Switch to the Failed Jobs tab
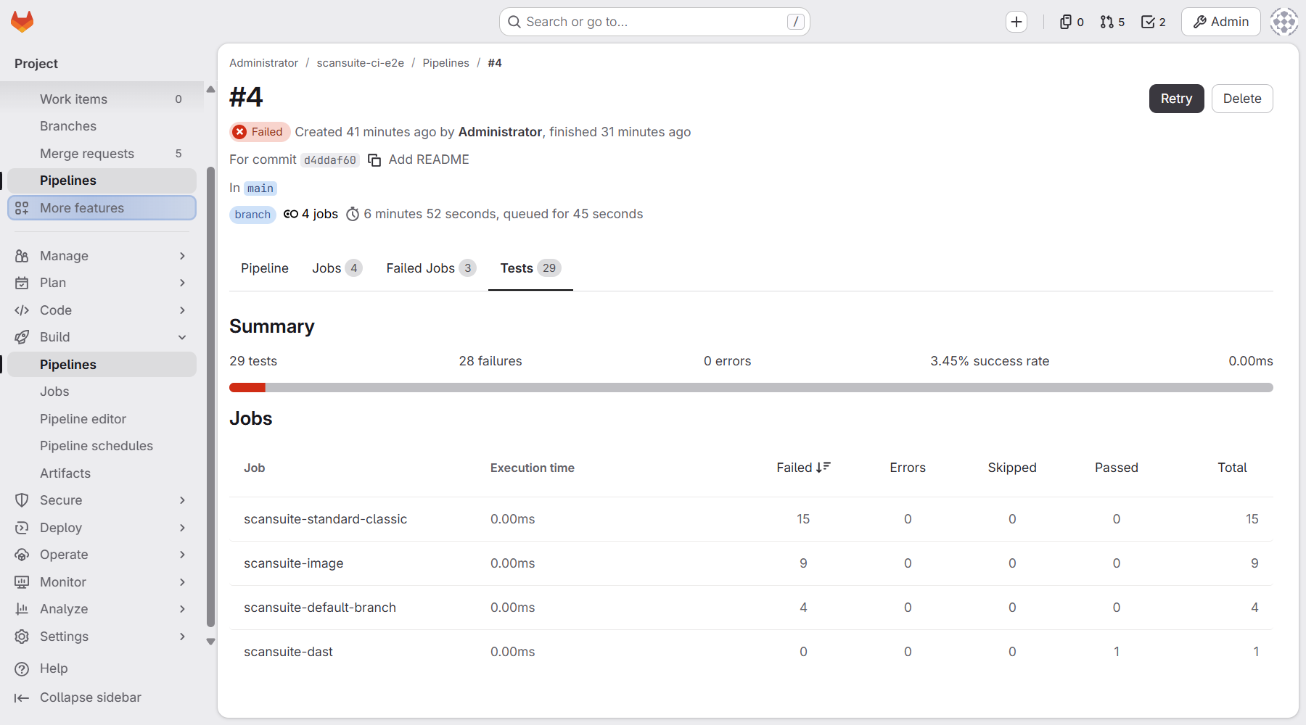 431,268
